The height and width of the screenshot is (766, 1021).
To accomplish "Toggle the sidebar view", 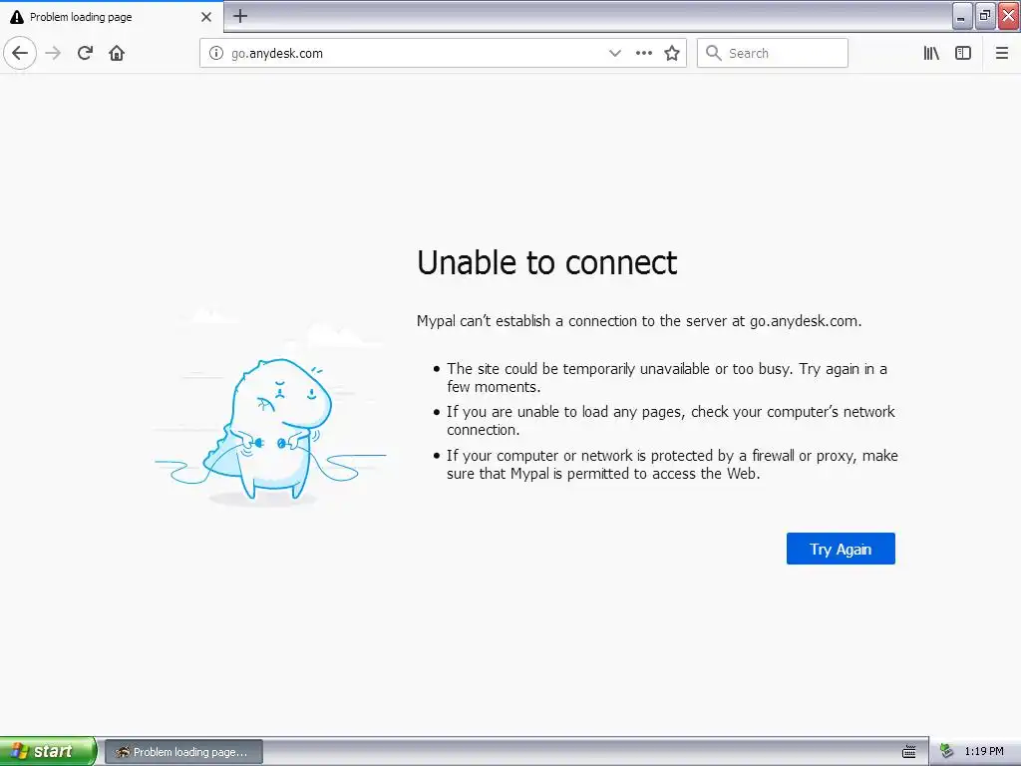I will pyautogui.click(x=963, y=53).
